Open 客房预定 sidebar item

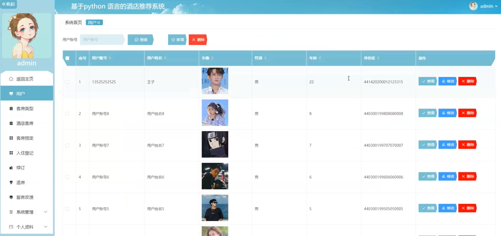27,138
